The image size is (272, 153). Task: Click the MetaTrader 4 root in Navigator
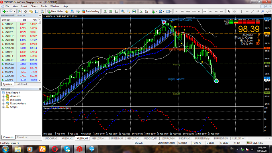click(x=13, y=92)
